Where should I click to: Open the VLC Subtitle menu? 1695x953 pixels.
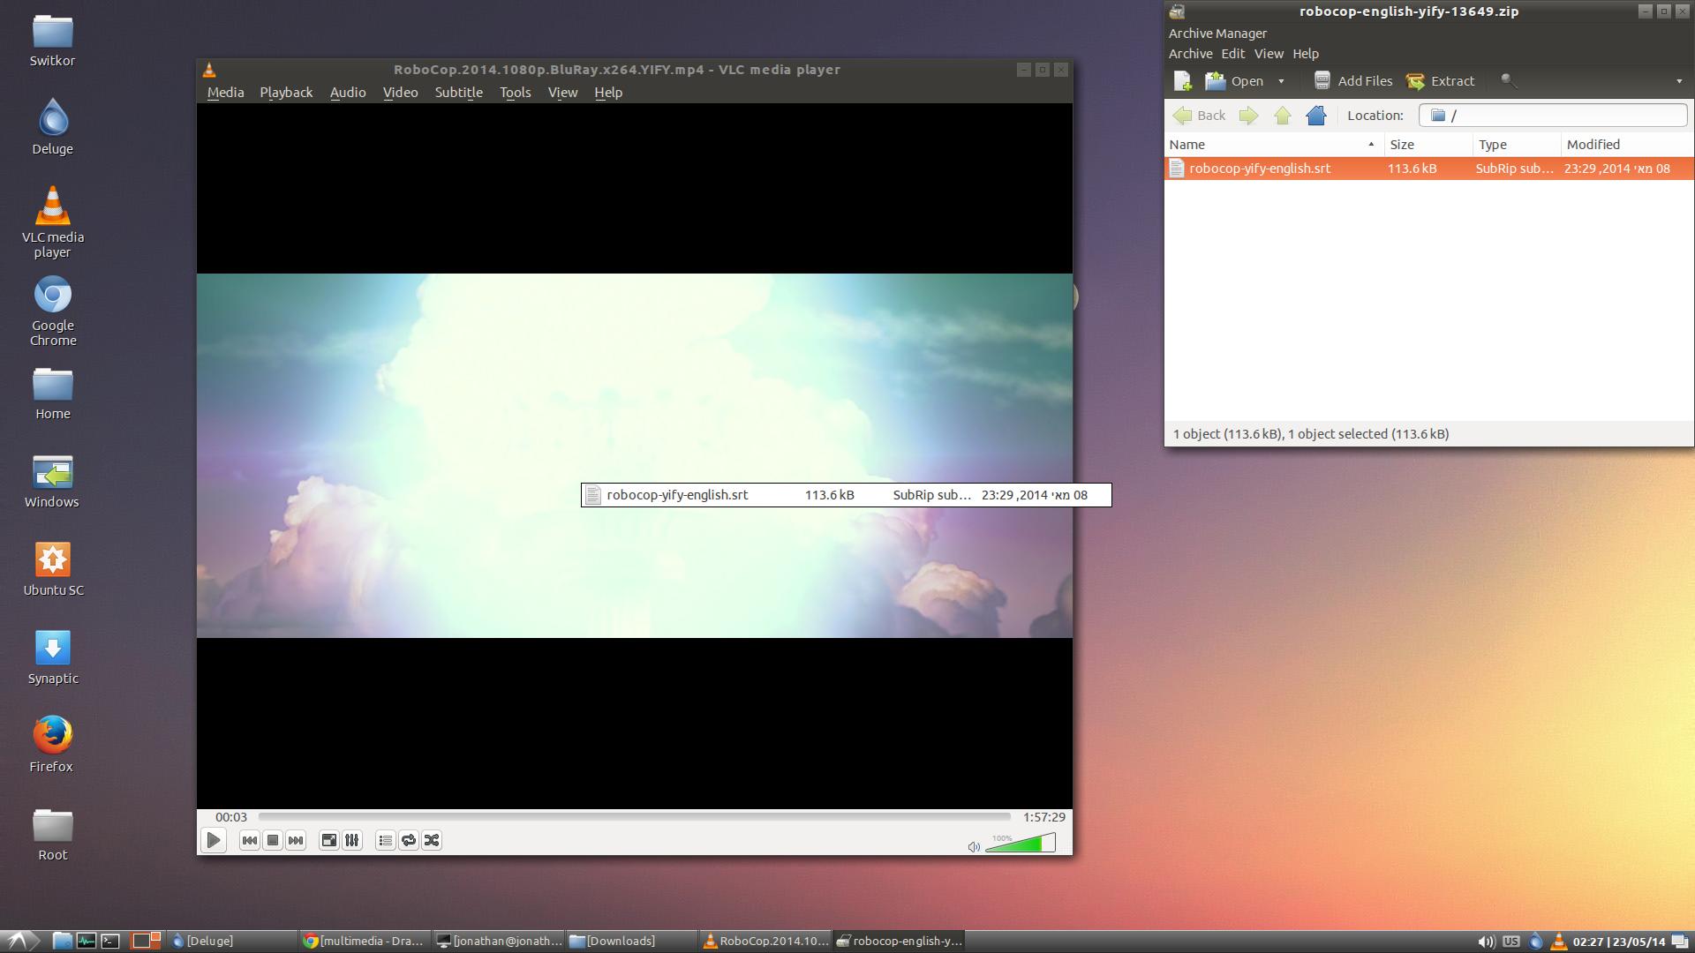pyautogui.click(x=458, y=93)
